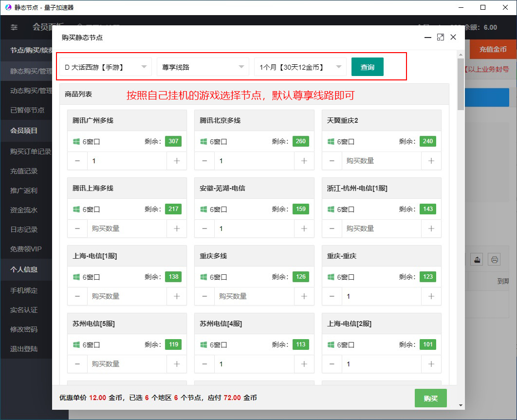Image resolution: width=517 pixels, height=420 pixels.
Task: Increase quantity for 苏州电信[4服]
Action: tap(304, 364)
